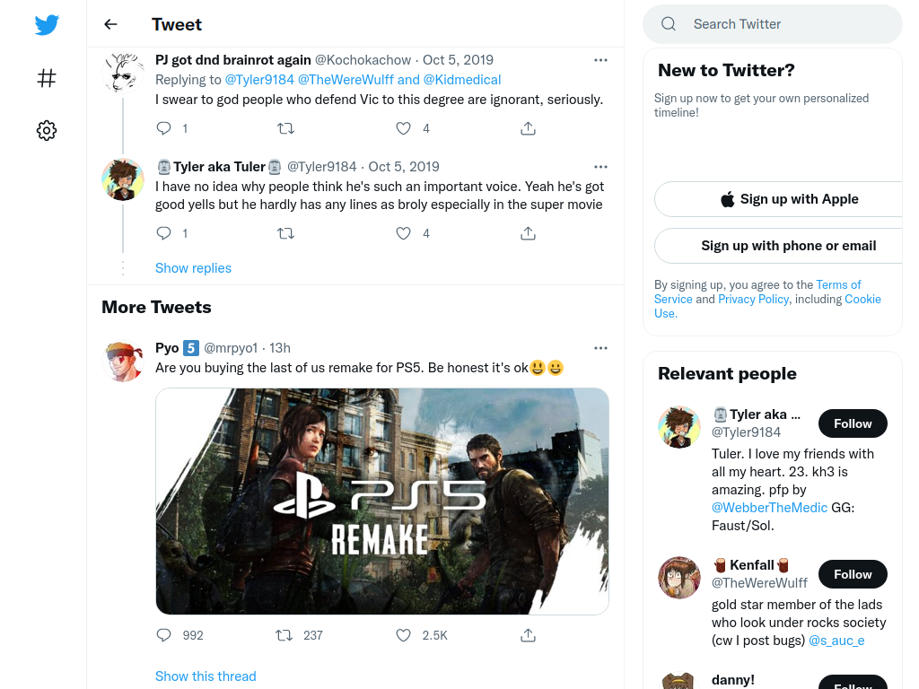Open the Explore hashtag icon

(47, 78)
